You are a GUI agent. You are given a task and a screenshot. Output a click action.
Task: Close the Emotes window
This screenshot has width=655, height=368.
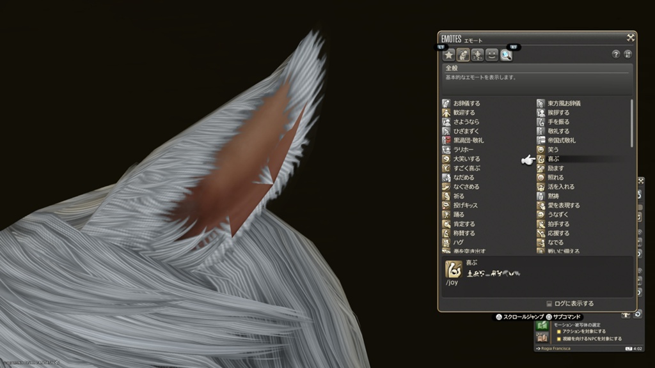[x=630, y=38]
